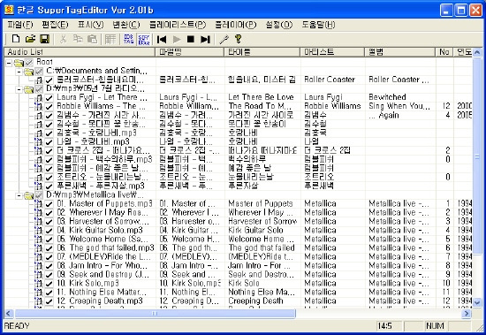
Task: Open the 도움말(H) menu
Action: [318, 25]
